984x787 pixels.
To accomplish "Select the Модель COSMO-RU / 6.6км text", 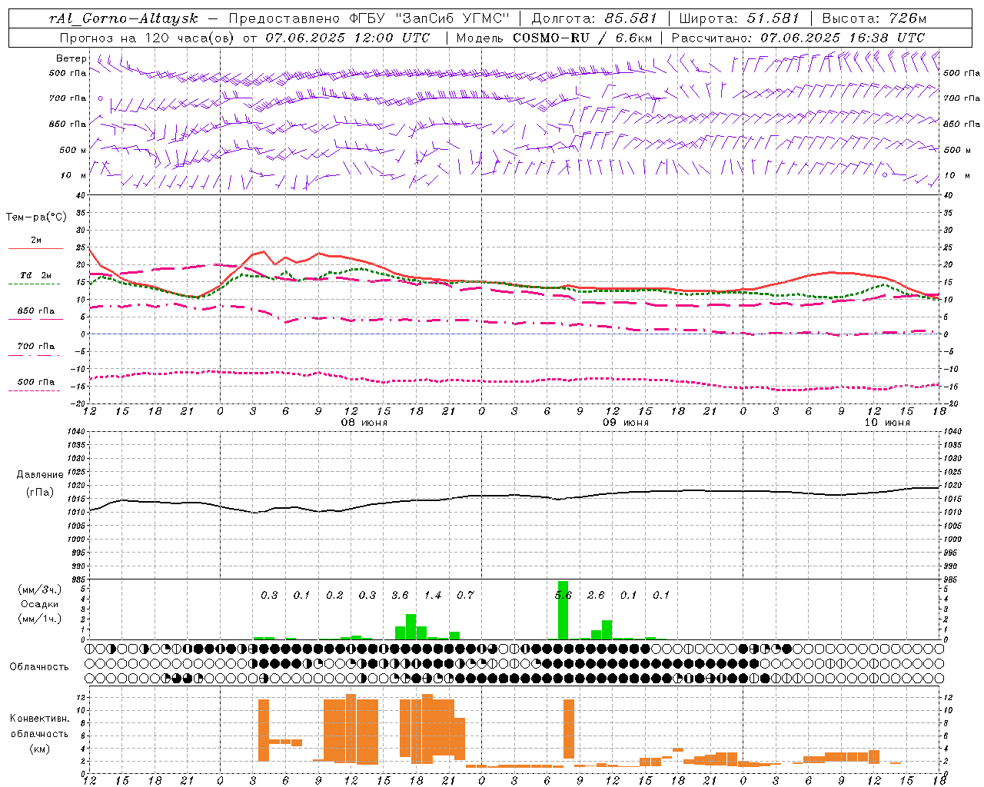I will (554, 38).
